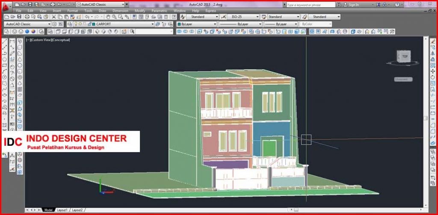Click the Zoom Realtime magnifier icon

tap(114, 17)
